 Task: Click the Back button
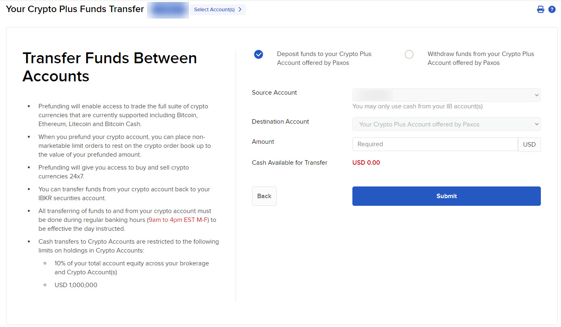point(264,196)
